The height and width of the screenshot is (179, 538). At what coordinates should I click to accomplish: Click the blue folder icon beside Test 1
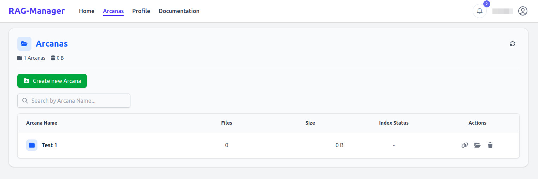pos(32,145)
